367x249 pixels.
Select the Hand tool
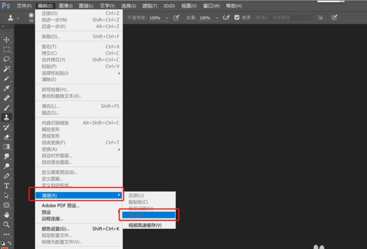(x=6, y=215)
